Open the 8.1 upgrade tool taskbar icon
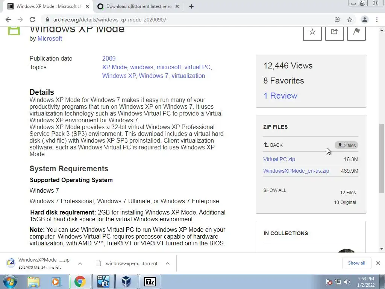Screen dimensions: 385x289 click(x=103, y=281)
